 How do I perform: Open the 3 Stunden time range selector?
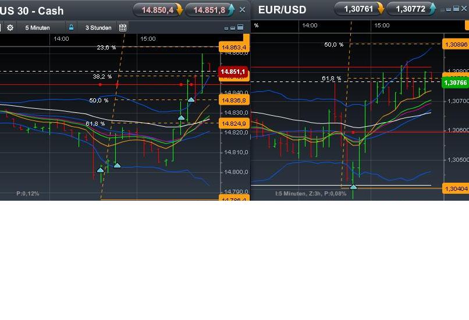click(x=98, y=28)
